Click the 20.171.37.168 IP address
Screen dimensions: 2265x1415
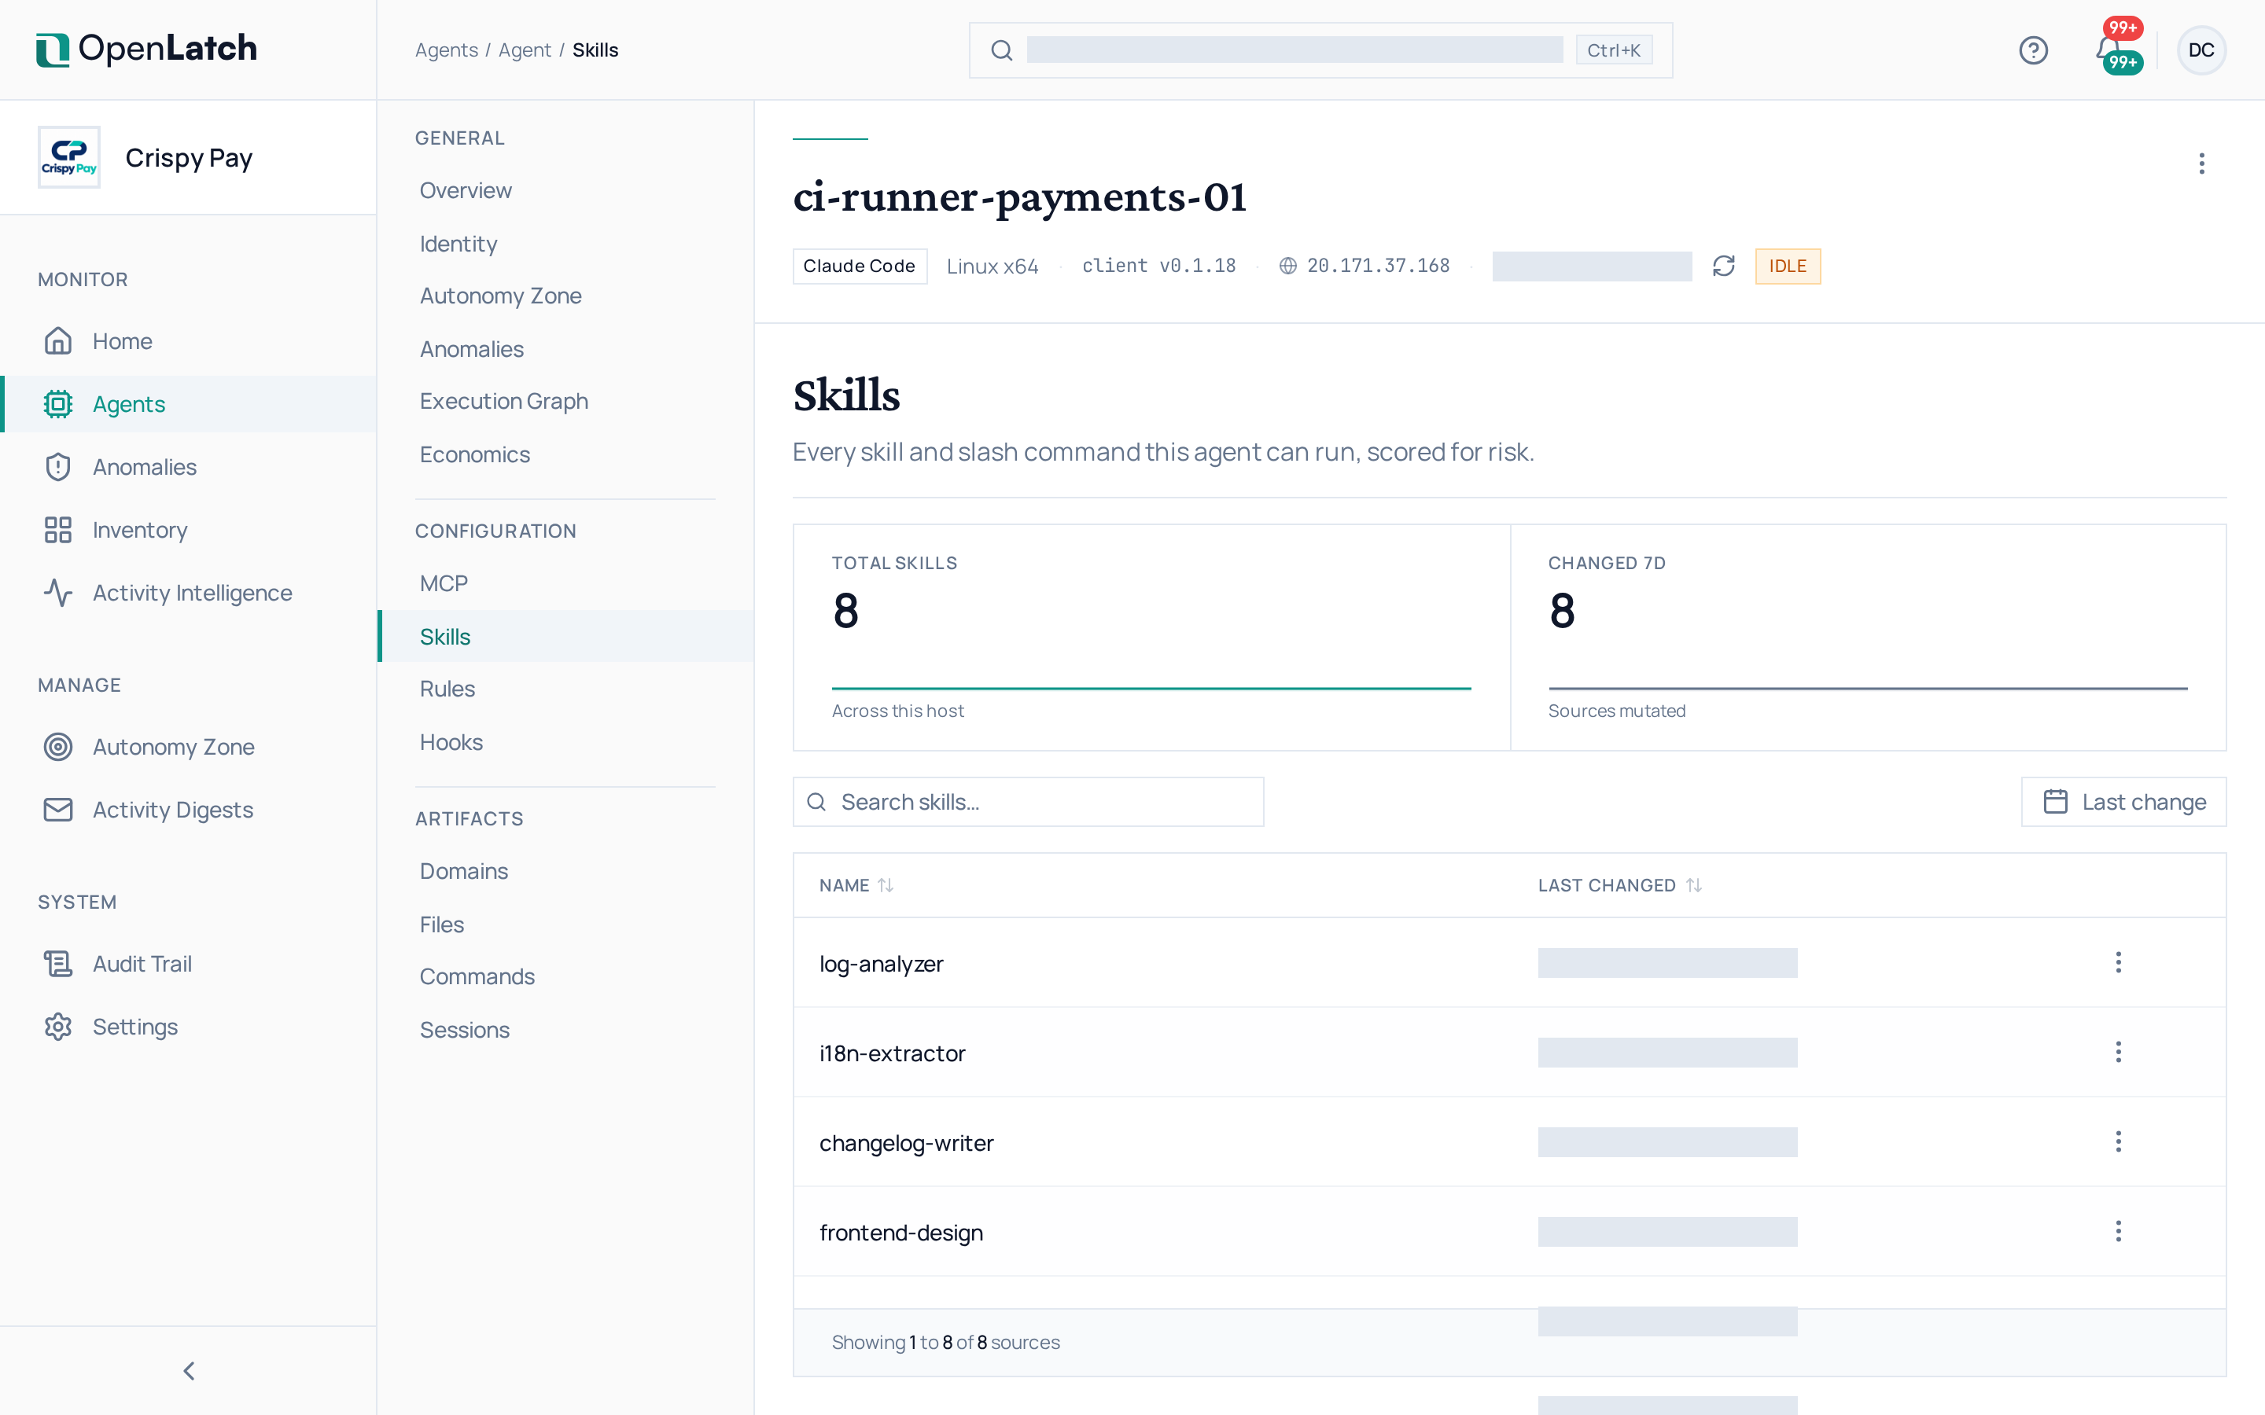click(1378, 266)
